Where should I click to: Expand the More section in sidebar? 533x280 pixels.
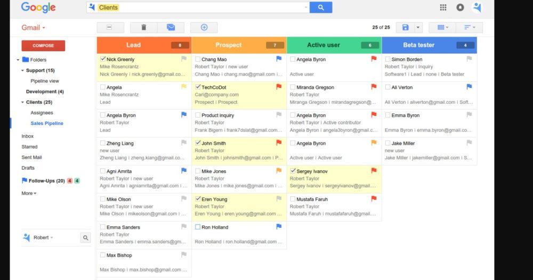29,193
